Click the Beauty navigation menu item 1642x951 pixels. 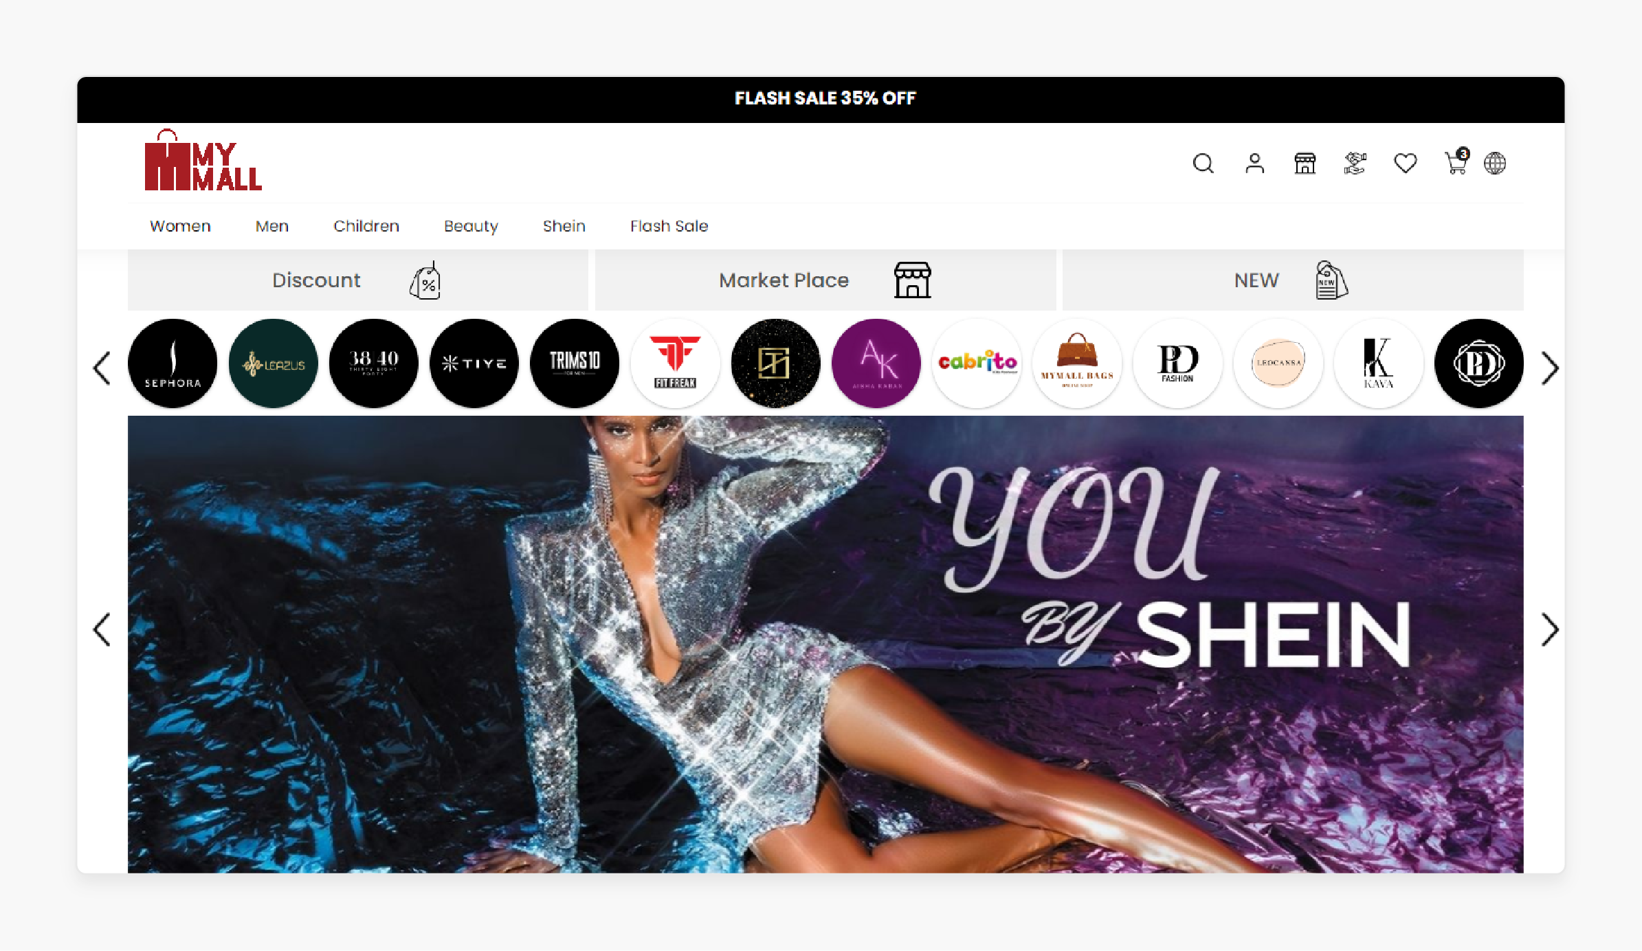click(x=471, y=227)
